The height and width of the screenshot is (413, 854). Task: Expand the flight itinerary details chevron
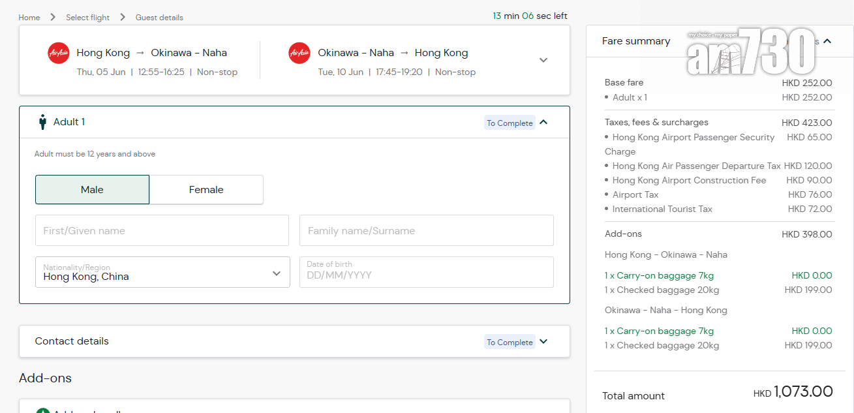tap(543, 60)
